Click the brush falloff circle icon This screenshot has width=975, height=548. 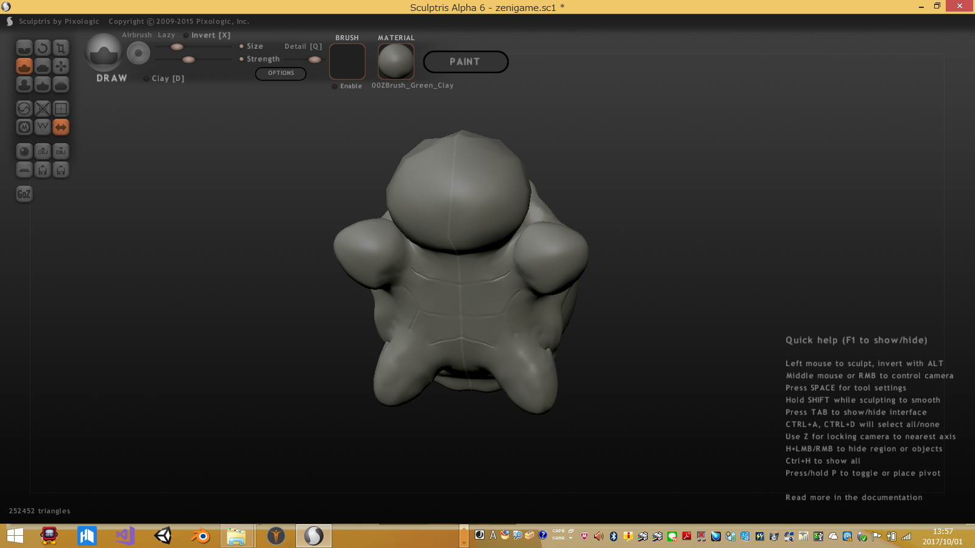[138, 54]
